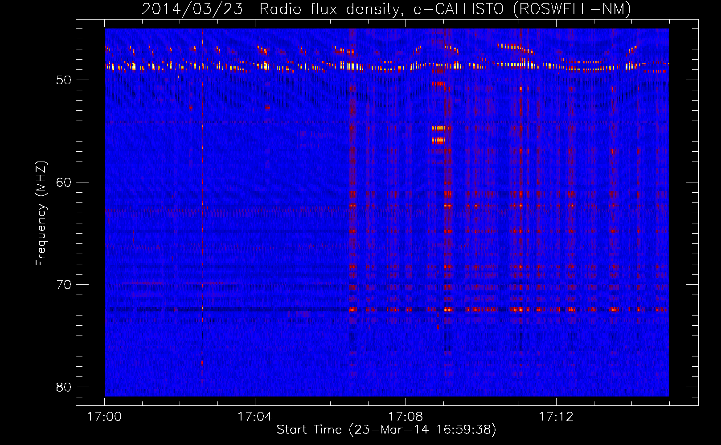This screenshot has height=445, width=721.
Task: Click the '70' frequency tick label
Action: coord(64,285)
